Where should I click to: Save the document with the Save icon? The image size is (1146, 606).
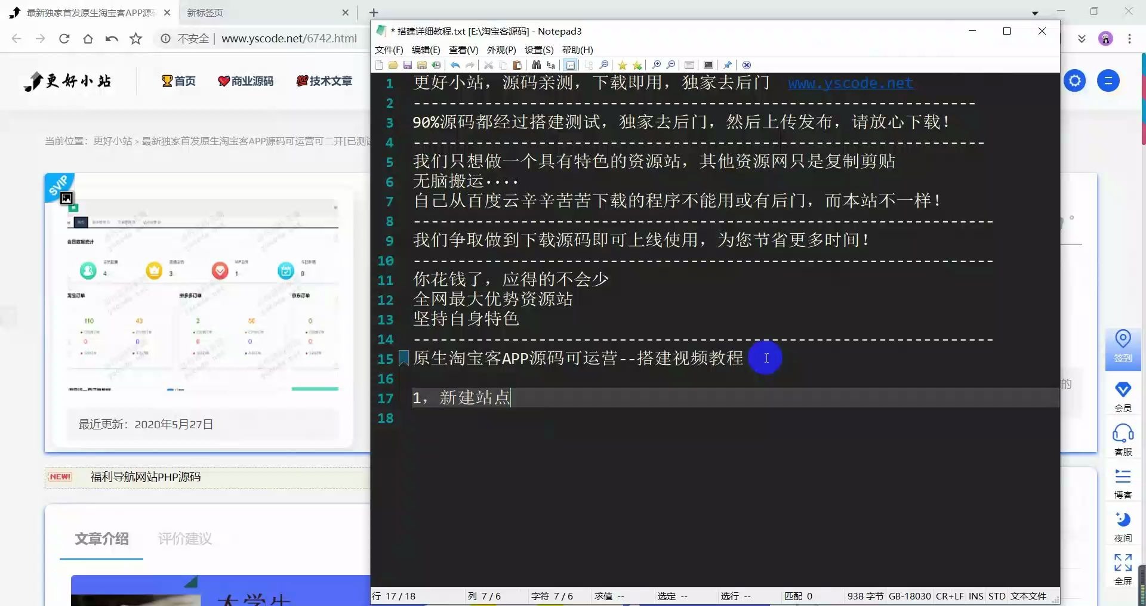click(408, 66)
